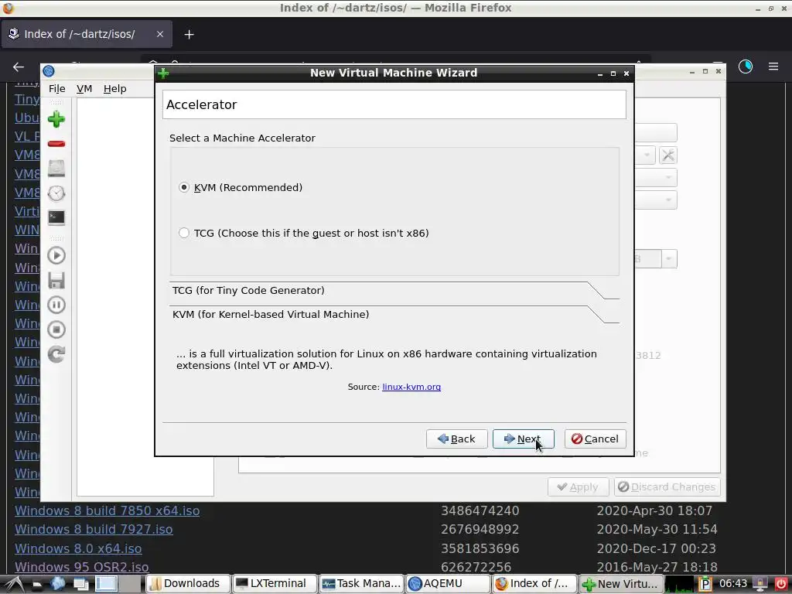The width and height of the screenshot is (792, 594).
Task: Click the reset VM circular arrow icon
Action: (x=56, y=354)
